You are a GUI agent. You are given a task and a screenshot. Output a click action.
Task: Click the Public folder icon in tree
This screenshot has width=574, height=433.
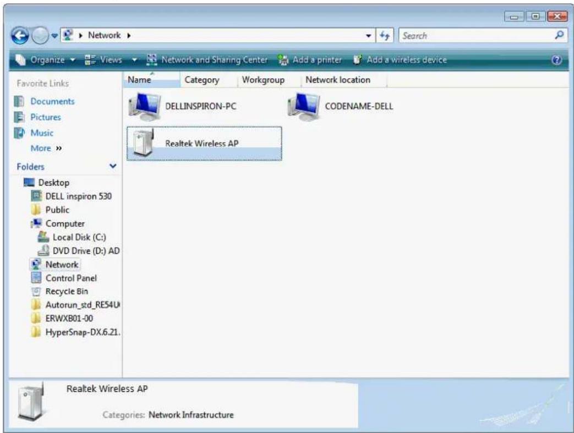click(x=36, y=210)
